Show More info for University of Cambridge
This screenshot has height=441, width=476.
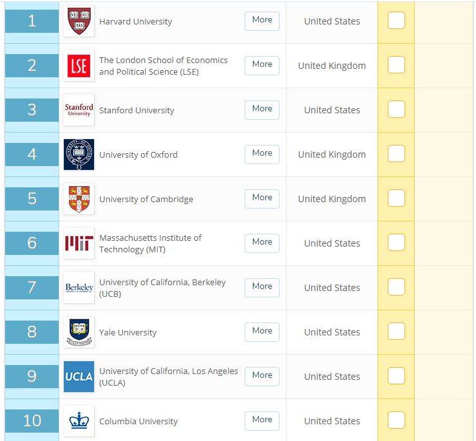point(262,199)
